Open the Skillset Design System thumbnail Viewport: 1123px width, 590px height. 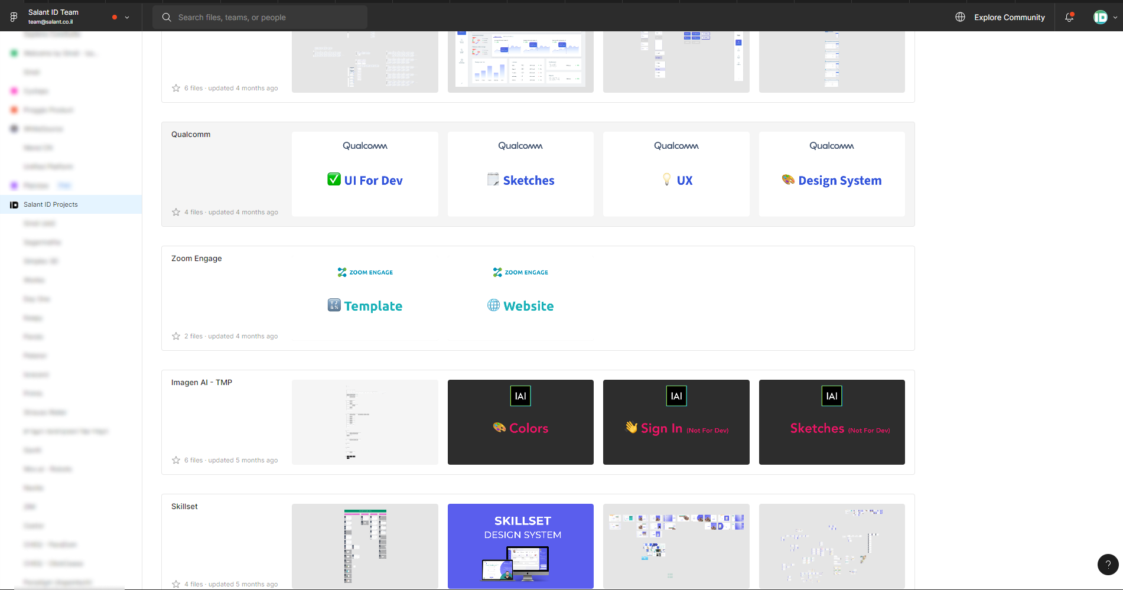(x=520, y=546)
